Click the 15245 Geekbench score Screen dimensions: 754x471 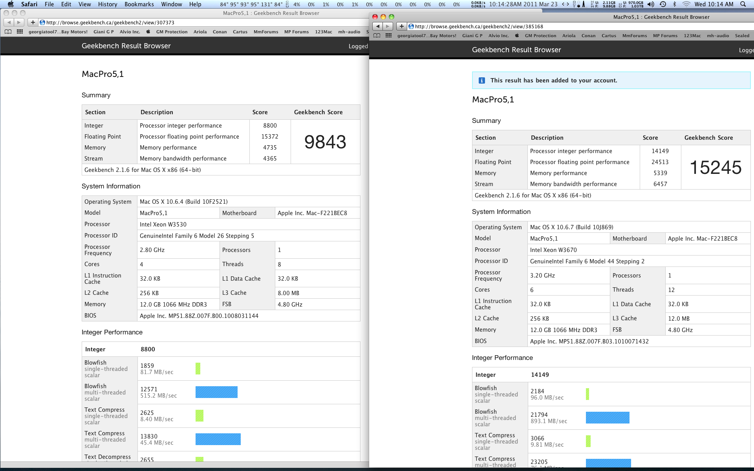716,168
